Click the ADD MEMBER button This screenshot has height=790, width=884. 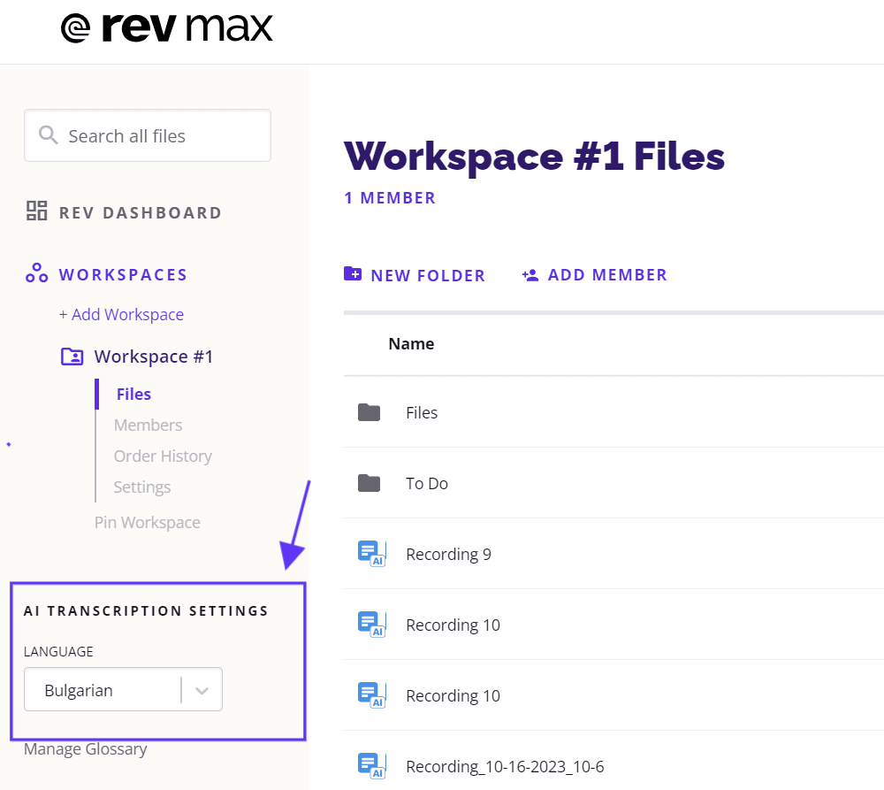click(x=594, y=275)
